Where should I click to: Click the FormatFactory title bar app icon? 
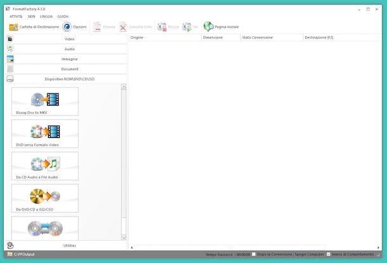coord(8,9)
